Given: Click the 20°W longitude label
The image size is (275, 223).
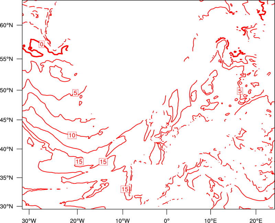Looking at the screenshot, I should pyautogui.click(x=77, y=221).
